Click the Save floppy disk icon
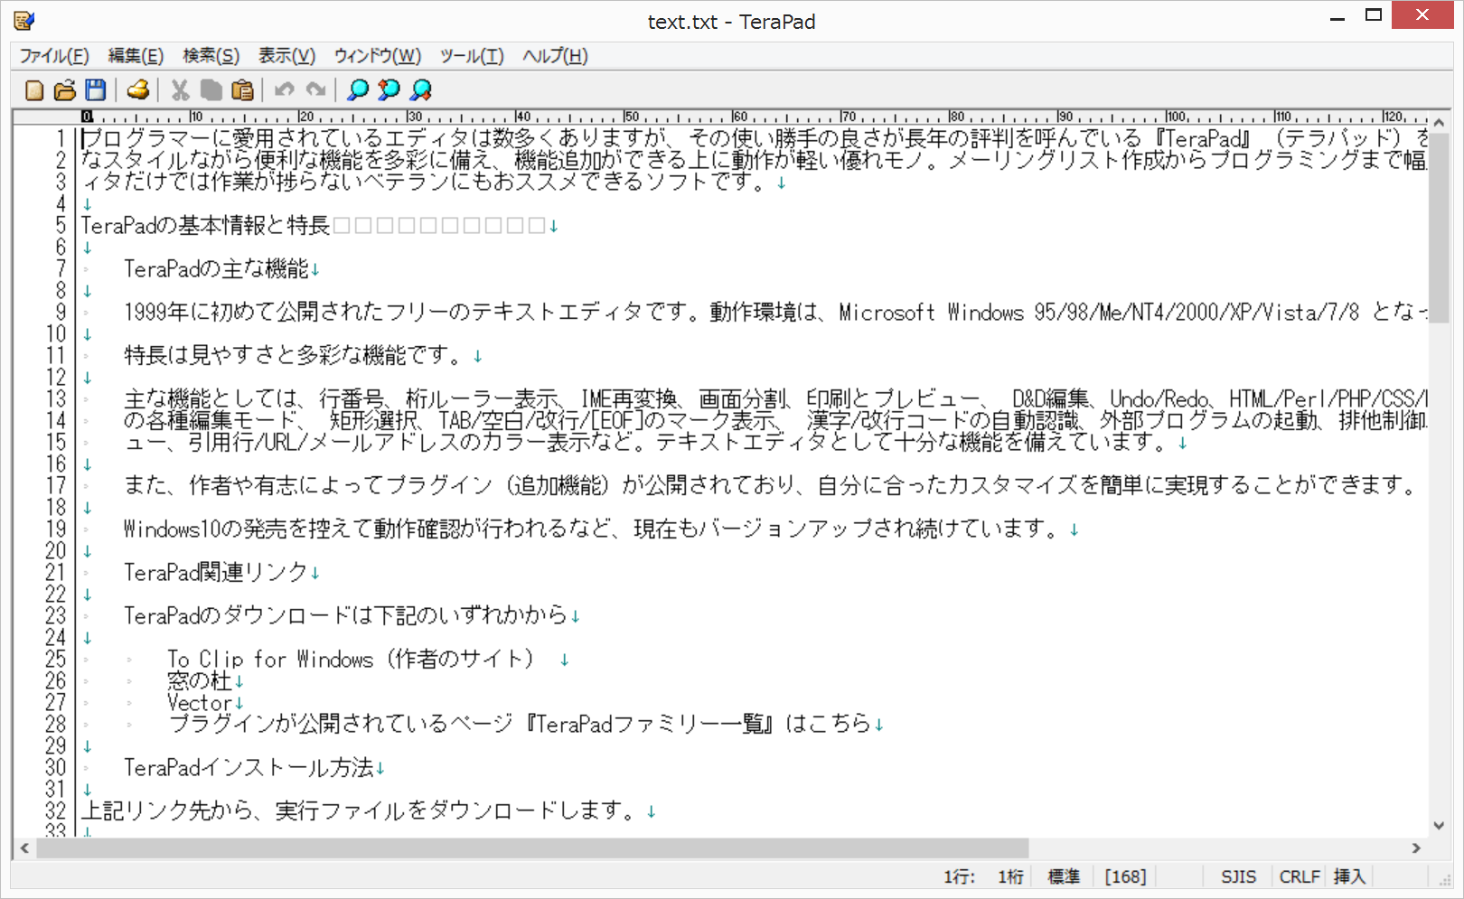 coord(95,89)
